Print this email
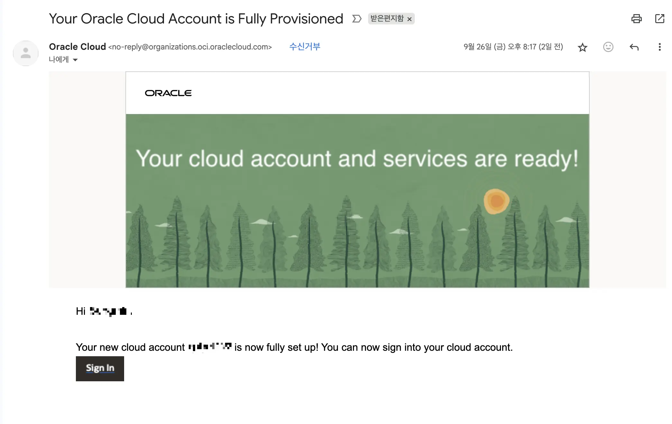The height and width of the screenshot is (424, 672). click(x=637, y=19)
